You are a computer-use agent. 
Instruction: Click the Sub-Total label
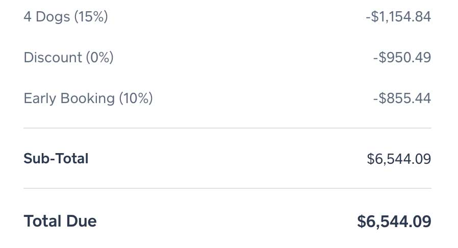click(x=56, y=159)
